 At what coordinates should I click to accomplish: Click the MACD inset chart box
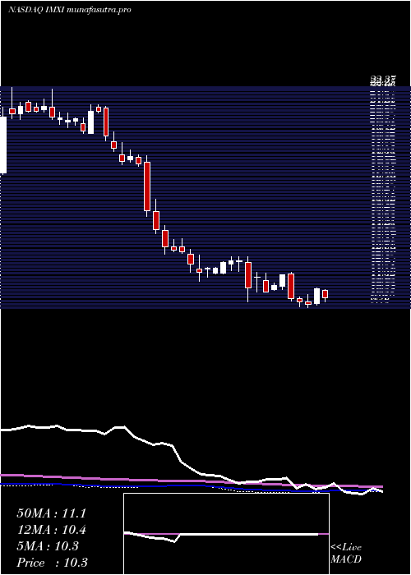tap(226, 534)
